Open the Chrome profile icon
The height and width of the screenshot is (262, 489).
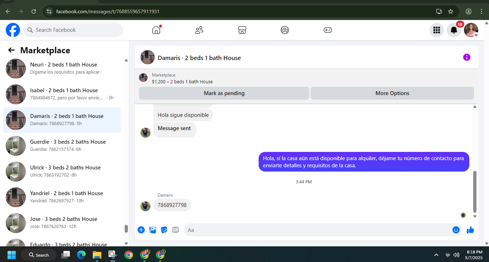[x=469, y=11]
